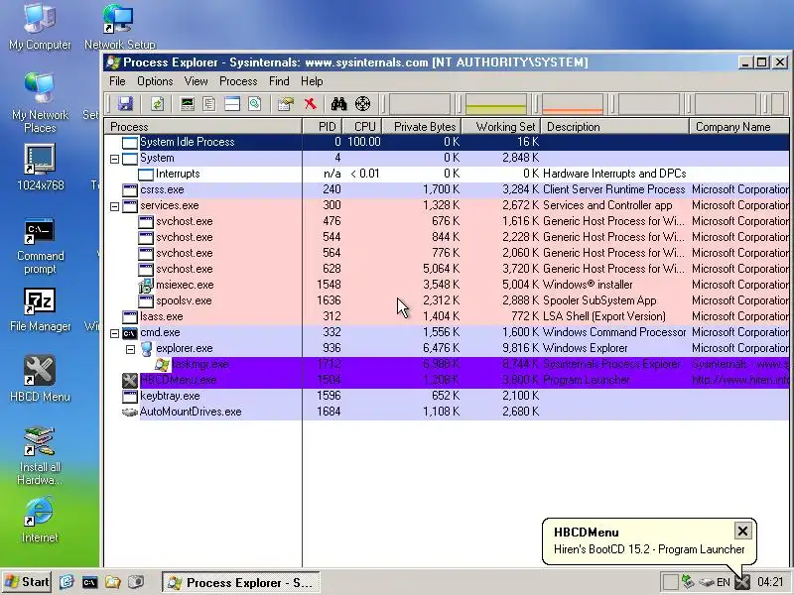Image resolution: width=794 pixels, height=595 pixels.
Task: Collapse the System process tree node
Action: [114, 159]
